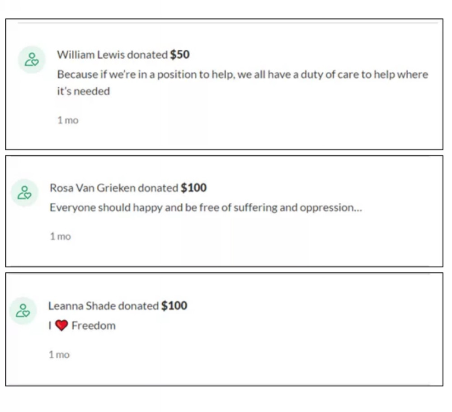Select Leanna Shade's $100 amount

[174, 306]
